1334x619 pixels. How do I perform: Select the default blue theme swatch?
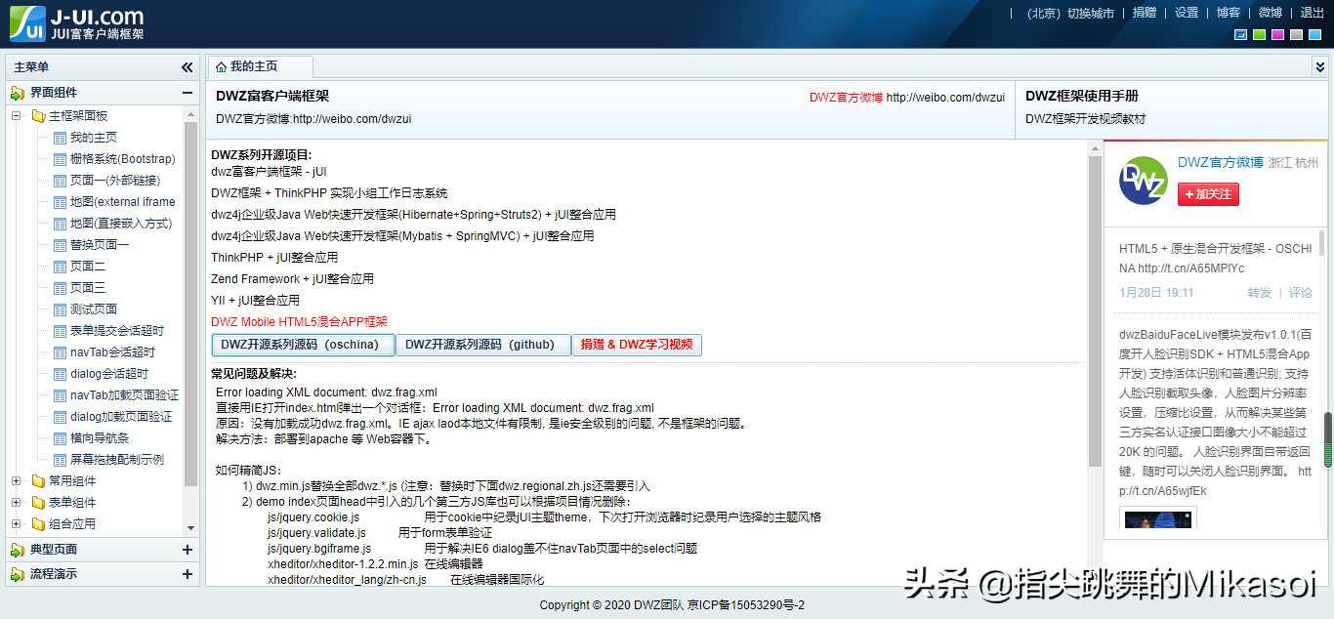tap(1241, 35)
